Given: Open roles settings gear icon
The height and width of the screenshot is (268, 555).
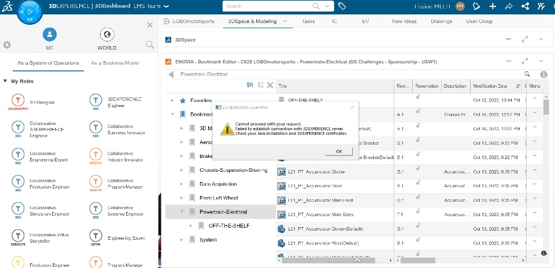Looking at the screenshot, I should [7, 45].
